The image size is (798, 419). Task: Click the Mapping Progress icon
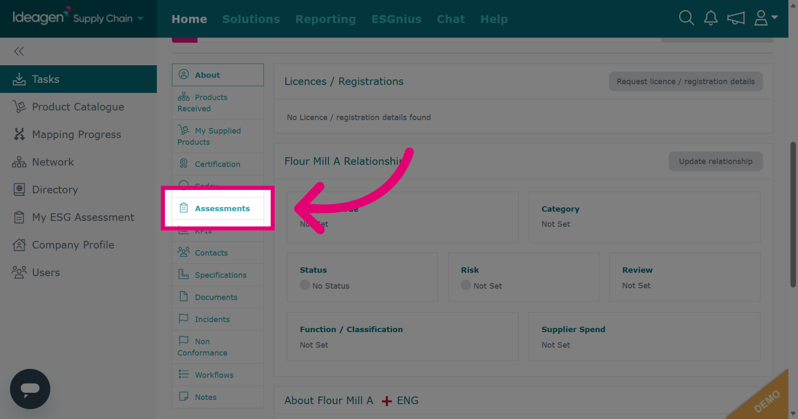tap(19, 134)
